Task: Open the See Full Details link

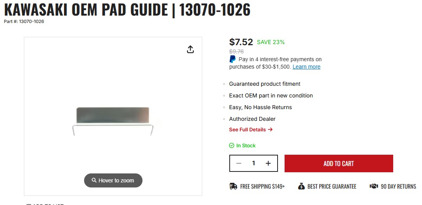Action: click(247, 129)
